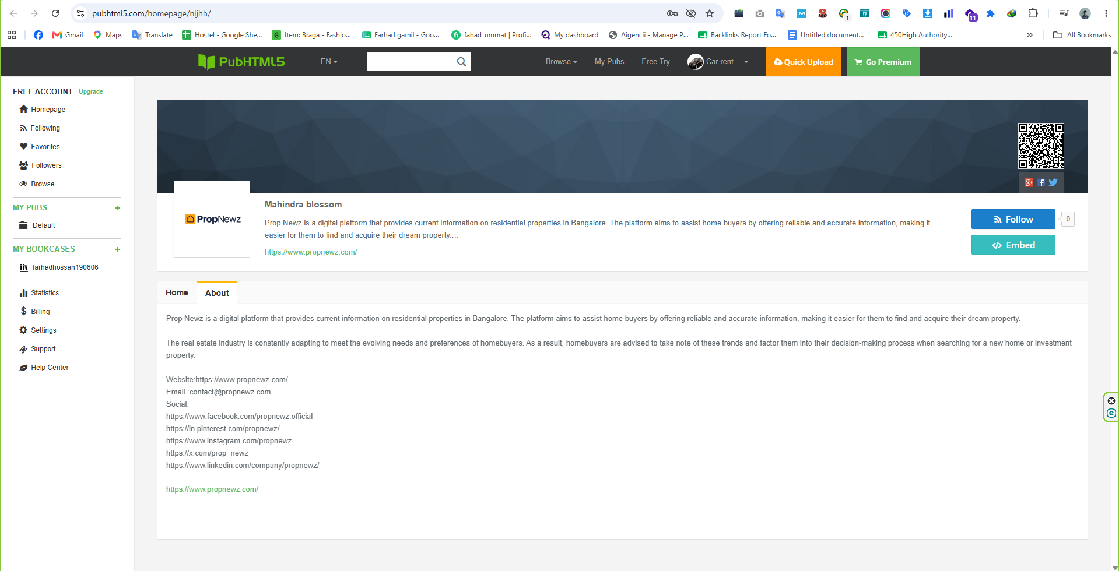Image resolution: width=1119 pixels, height=571 pixels.
Task: Open Maps bookmark
Action: point(108,35)
